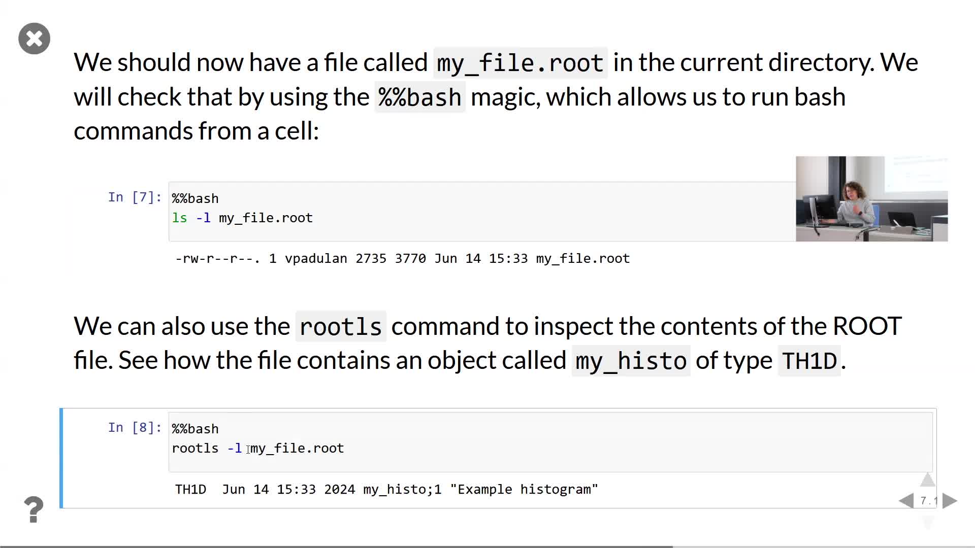The width and height of the screenshot is (975, 548).
Task: Go to the previous slide with left arrow
Action: point(906,501)
